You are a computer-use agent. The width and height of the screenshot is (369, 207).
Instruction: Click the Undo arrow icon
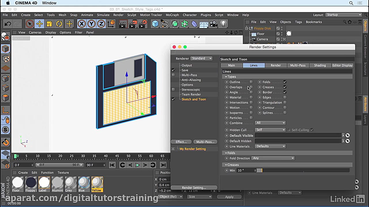(8, 24)
